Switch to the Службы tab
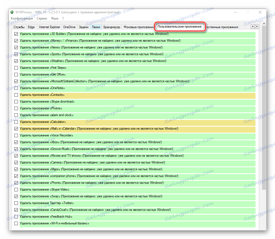 click(x=19, y=27)
